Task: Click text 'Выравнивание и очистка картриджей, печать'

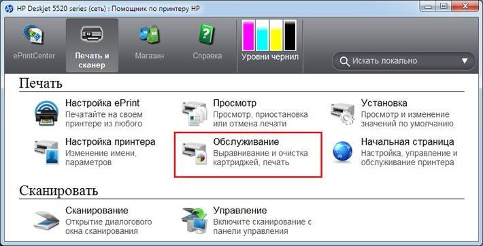Action: tap(261, 158)
